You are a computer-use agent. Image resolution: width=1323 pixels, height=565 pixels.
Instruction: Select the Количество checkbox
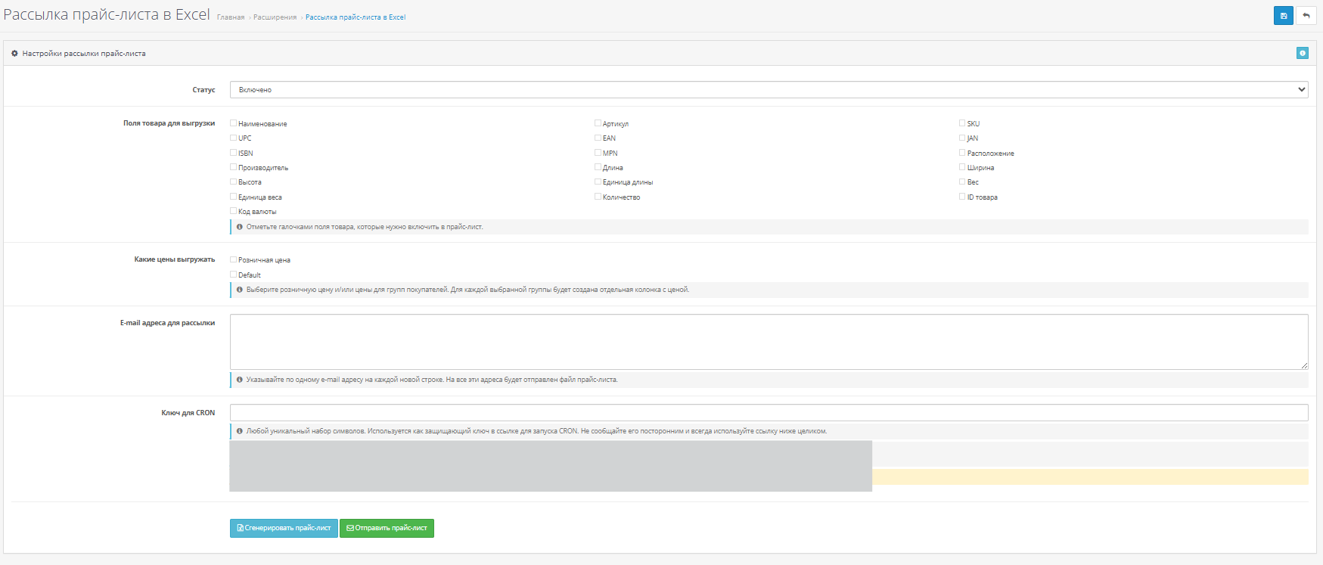(x=598, y=197)
